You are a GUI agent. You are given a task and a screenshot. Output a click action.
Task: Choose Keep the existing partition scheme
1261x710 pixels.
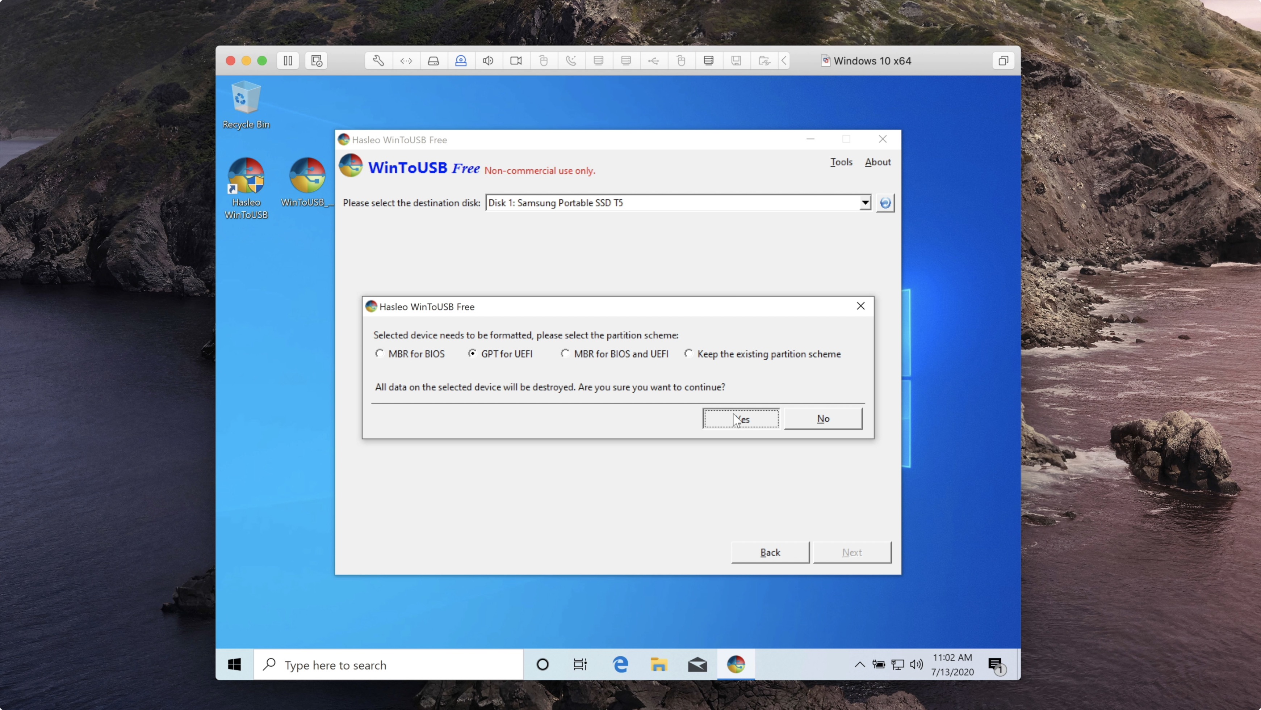point(689,353)
